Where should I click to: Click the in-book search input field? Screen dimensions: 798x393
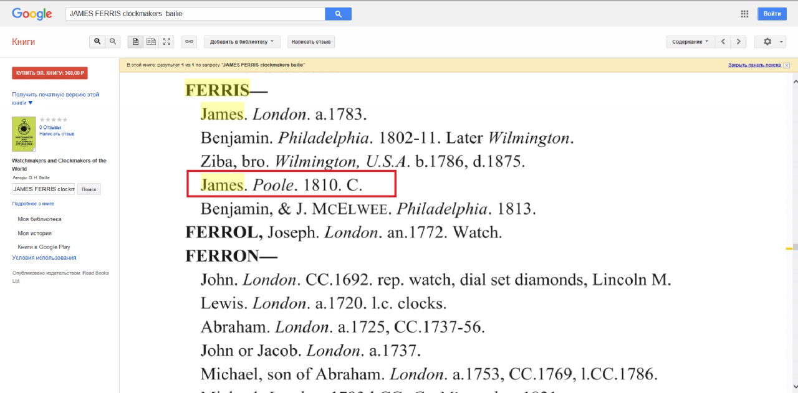(x=43, y=189)
